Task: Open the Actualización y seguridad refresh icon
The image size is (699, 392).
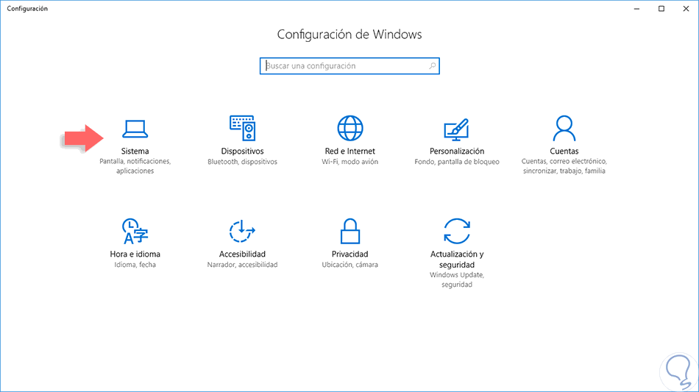Action: click(456, 231)
